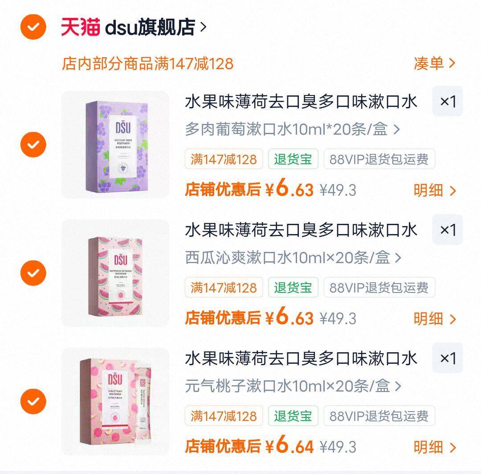View 明细 price details for watermelon item
Screen dimensions: 481x474
point(435,319)
